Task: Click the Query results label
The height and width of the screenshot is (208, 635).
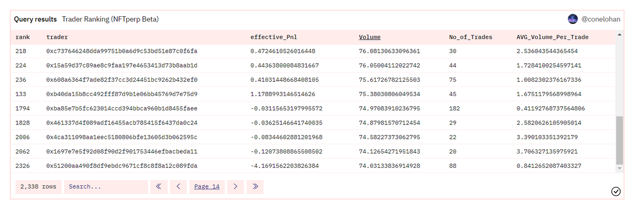Action: [35, 19]
